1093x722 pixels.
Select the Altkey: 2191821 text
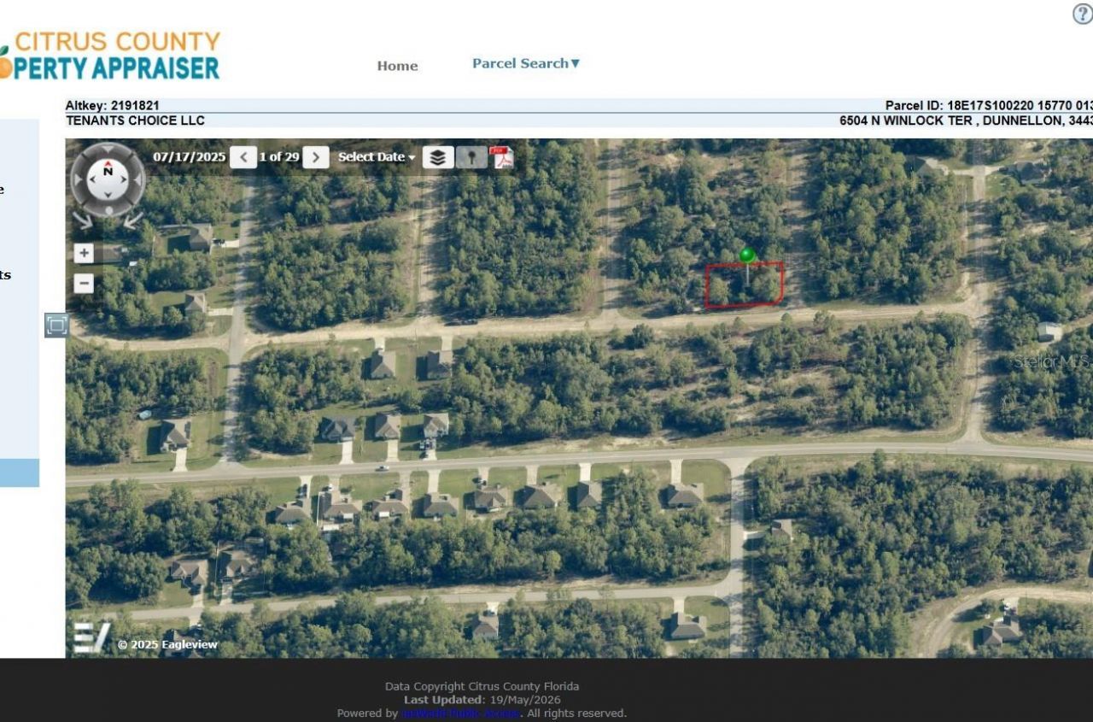coord(113,106)
